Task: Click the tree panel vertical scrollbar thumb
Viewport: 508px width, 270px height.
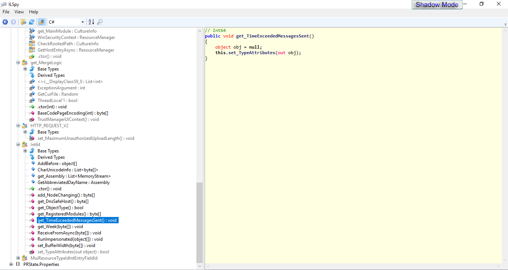Action: click(x=200, y=222)
